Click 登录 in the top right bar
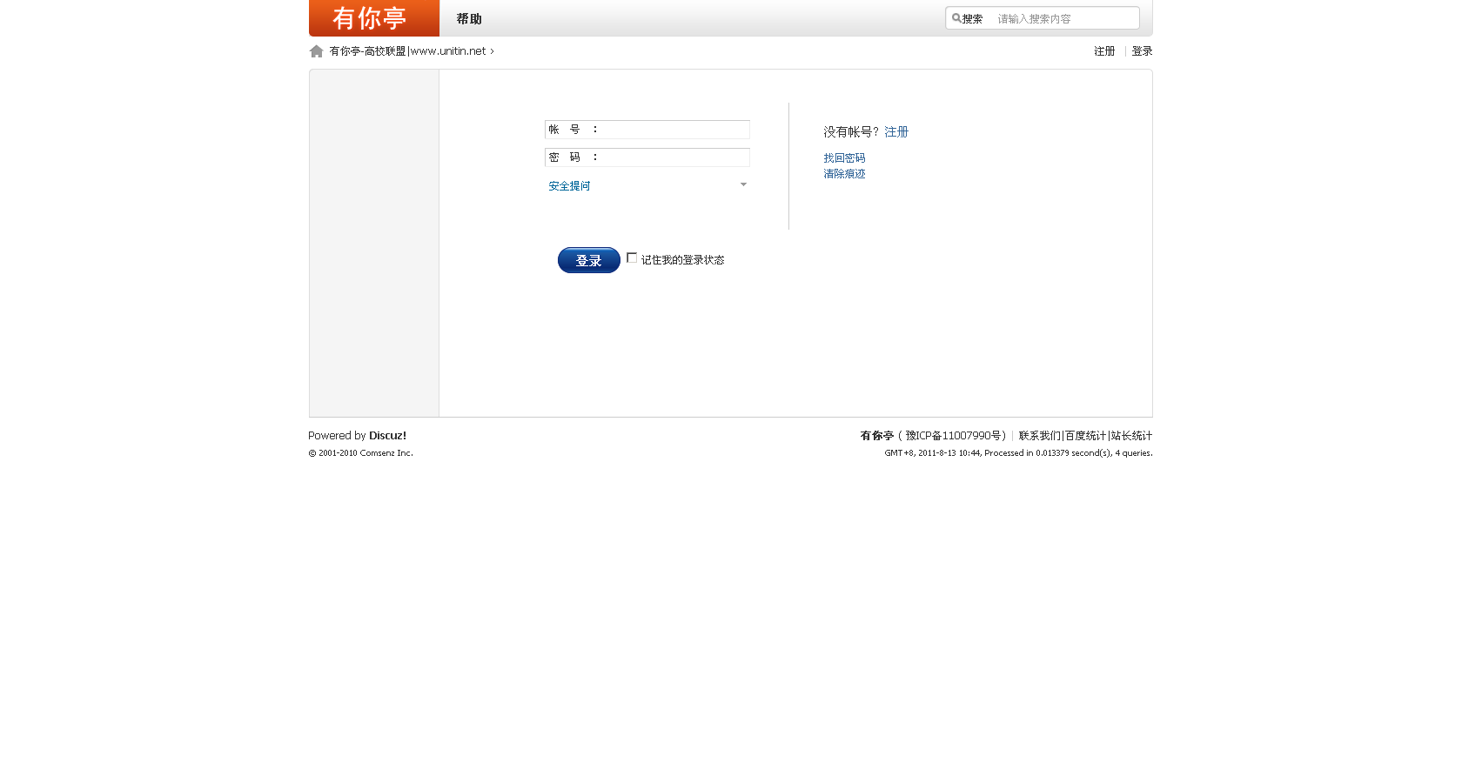1462x783 pixels. pyautogui.click(x=1142, y=51)
